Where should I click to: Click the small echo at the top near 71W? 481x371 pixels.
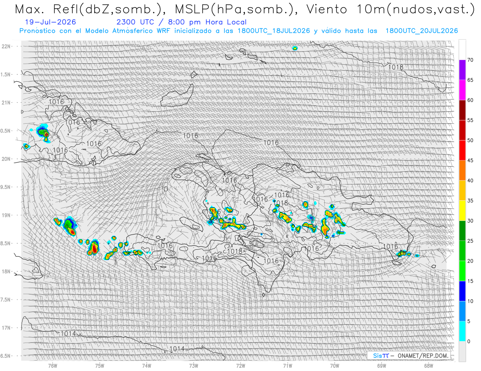295,48
